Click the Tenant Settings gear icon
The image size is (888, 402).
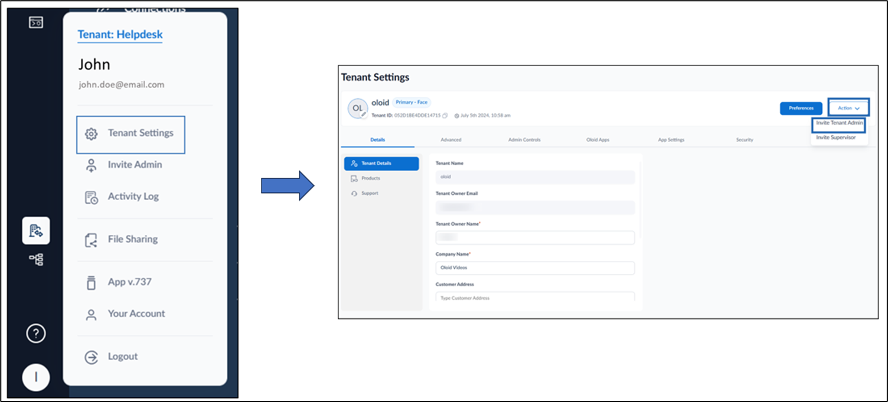point(91,134)
